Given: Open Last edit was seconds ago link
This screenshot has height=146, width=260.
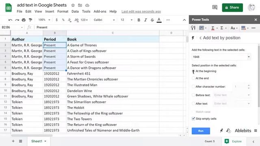Looking at the screenshot, I should coord(141,11).
